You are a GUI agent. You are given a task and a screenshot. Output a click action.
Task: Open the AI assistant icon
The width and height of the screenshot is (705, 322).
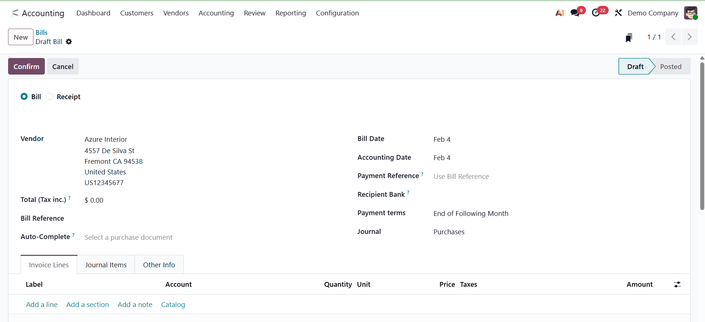pyautogui.click(x=559, y=13)
